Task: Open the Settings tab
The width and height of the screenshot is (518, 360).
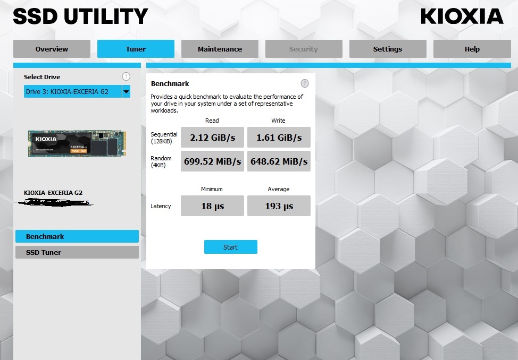Action: coord(388,49)
